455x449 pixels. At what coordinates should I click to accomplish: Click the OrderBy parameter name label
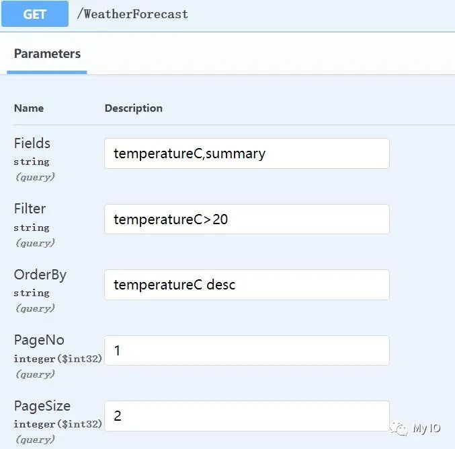pos(40,275)
